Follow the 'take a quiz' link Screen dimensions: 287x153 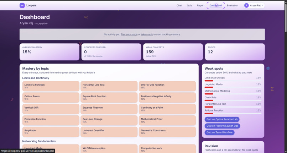(x=147, y=34)
